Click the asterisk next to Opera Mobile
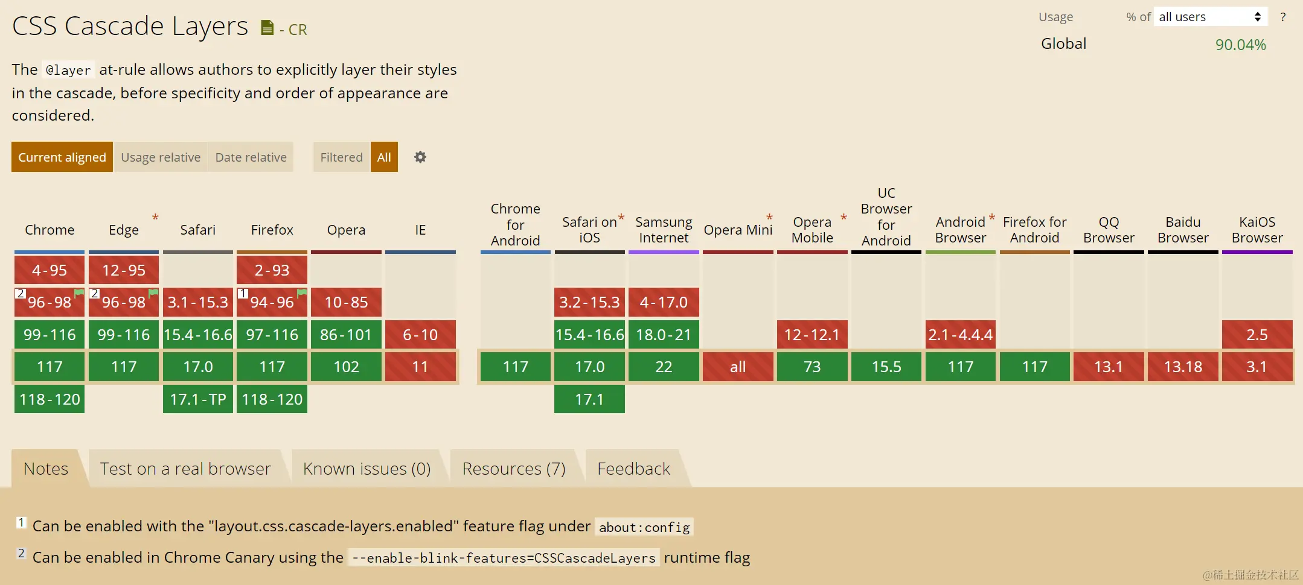 (844, 217)
